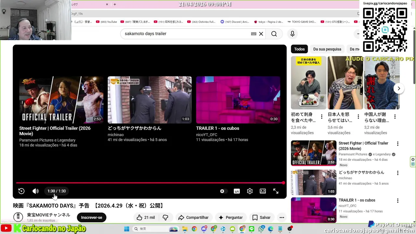Image resolution: width=416 pixels, height=234 pixels.
Task: Show next Shorts with the right chevron
Action: pos(399,88)
